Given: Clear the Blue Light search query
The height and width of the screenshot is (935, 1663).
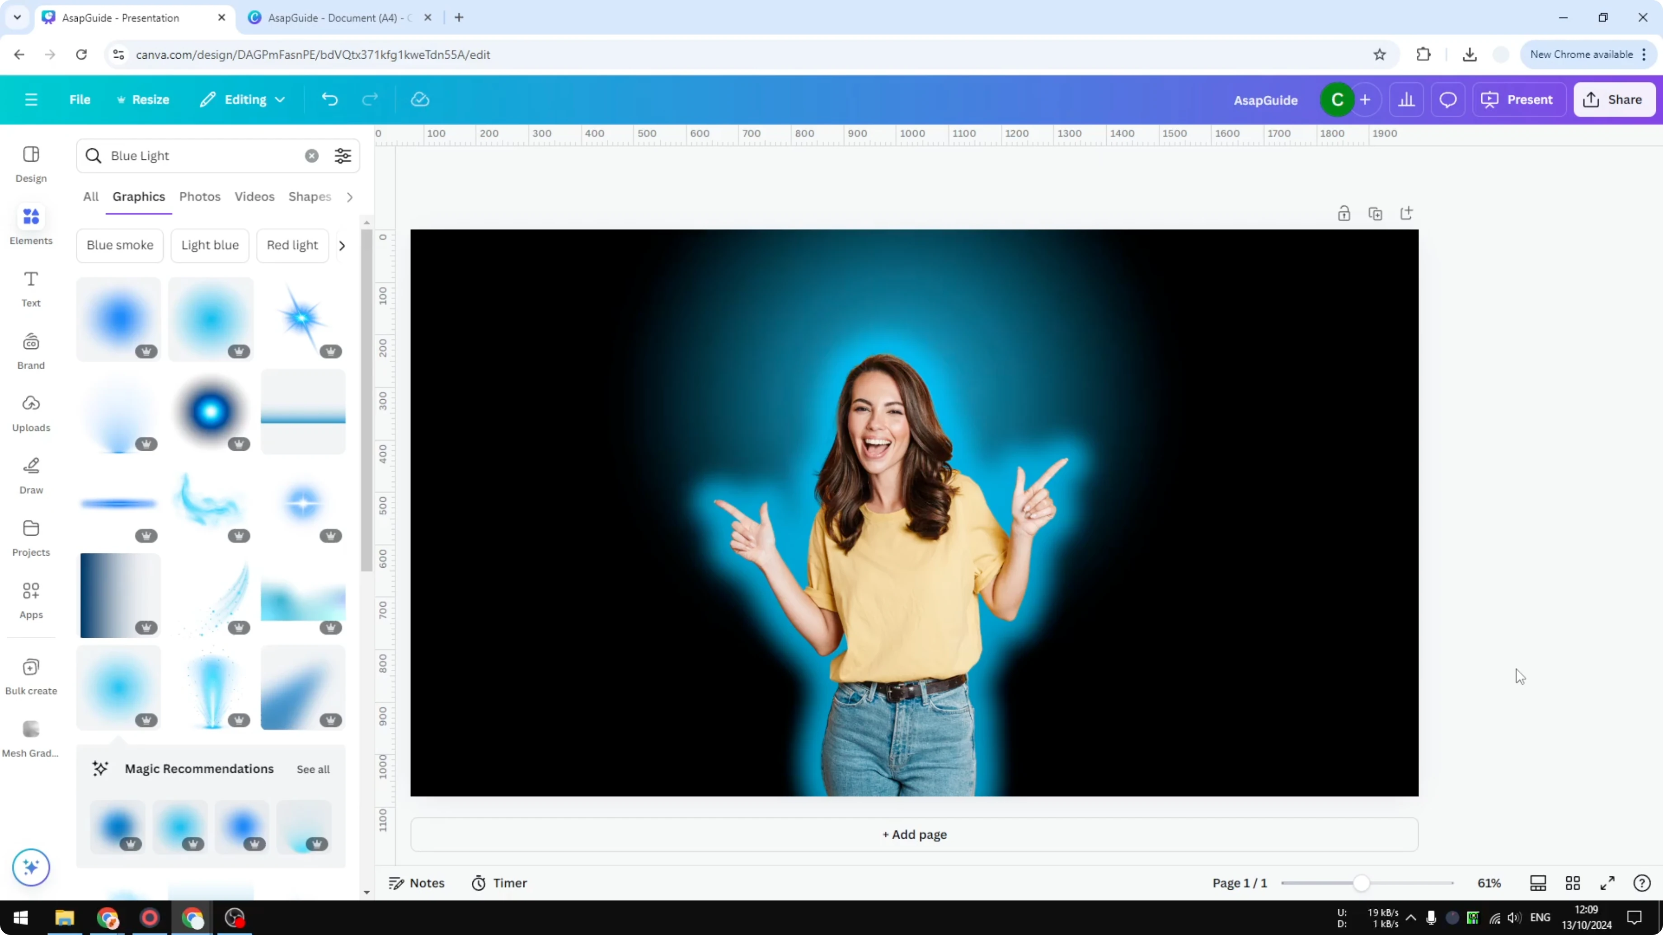Looking at the screenshot, I should coord(312,155).
